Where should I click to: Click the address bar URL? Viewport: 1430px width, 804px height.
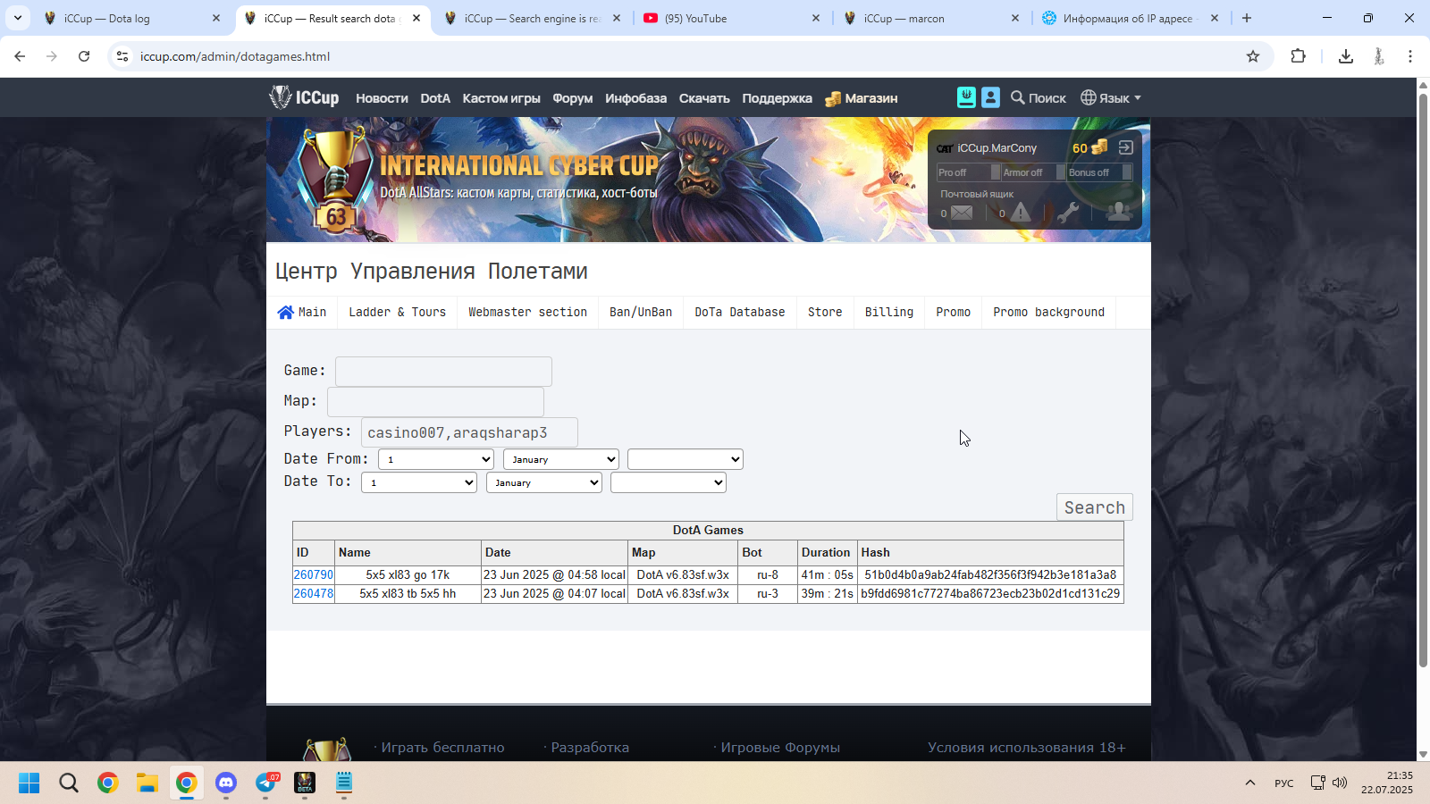pos(235,56)
